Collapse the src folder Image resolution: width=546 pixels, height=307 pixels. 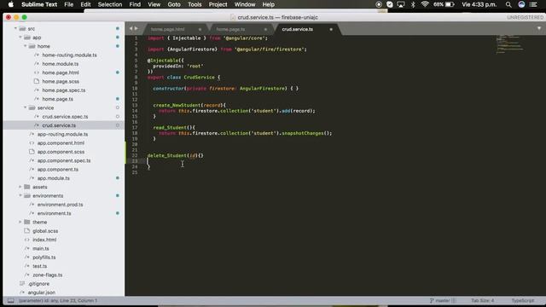[x=15, y=28]
